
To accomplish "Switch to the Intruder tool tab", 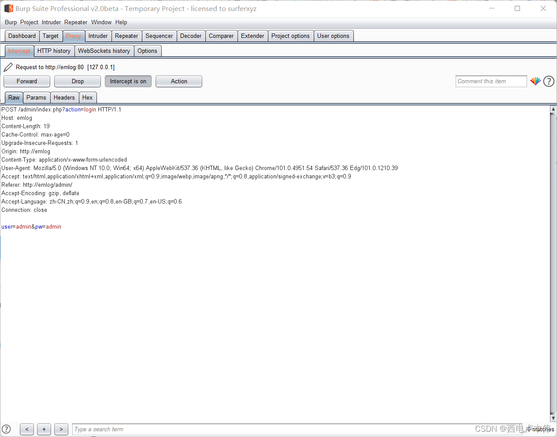I will click(98, 36).
